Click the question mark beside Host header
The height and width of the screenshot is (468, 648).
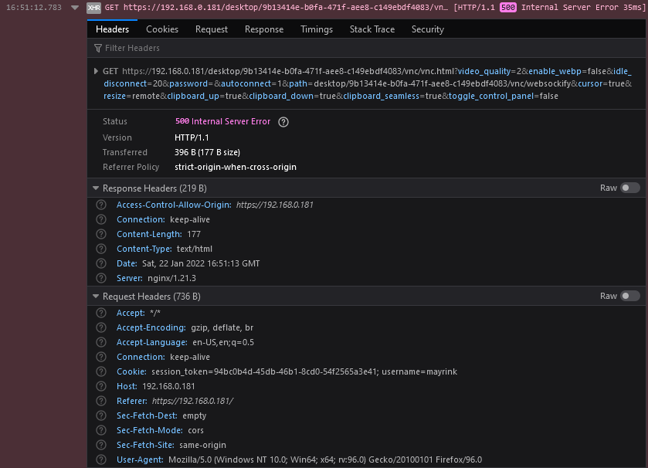pyautogui.click(x=101, y=386)
